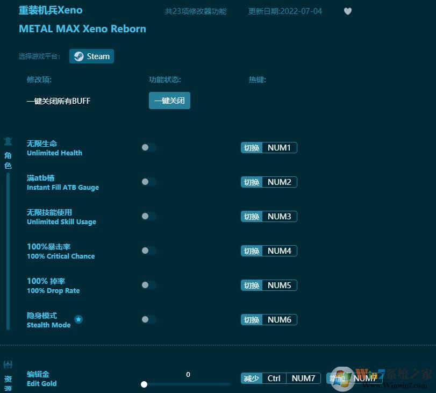
Task: Click 切换 label for Unlimited Health
Action: click(x=252, y=148)
